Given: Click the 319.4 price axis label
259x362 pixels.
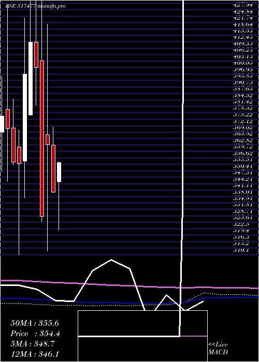Looking at the screenshot, I should click(x=241, y=231).
